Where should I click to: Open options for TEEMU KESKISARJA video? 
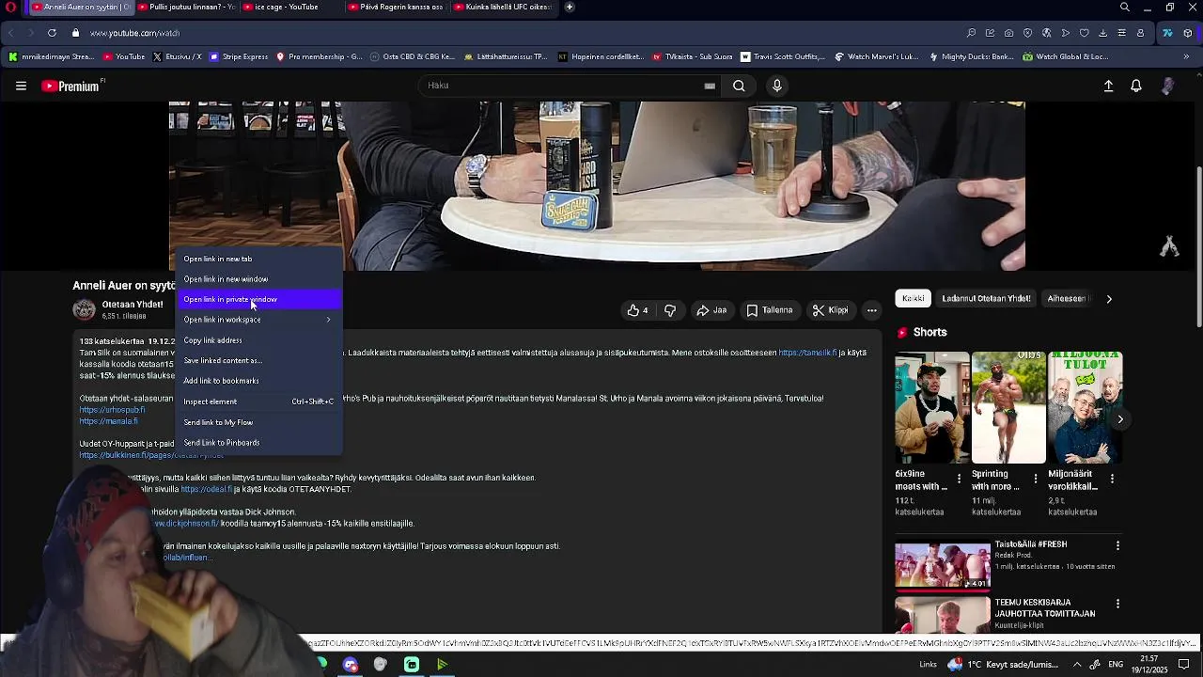[x=1117, y=604]
